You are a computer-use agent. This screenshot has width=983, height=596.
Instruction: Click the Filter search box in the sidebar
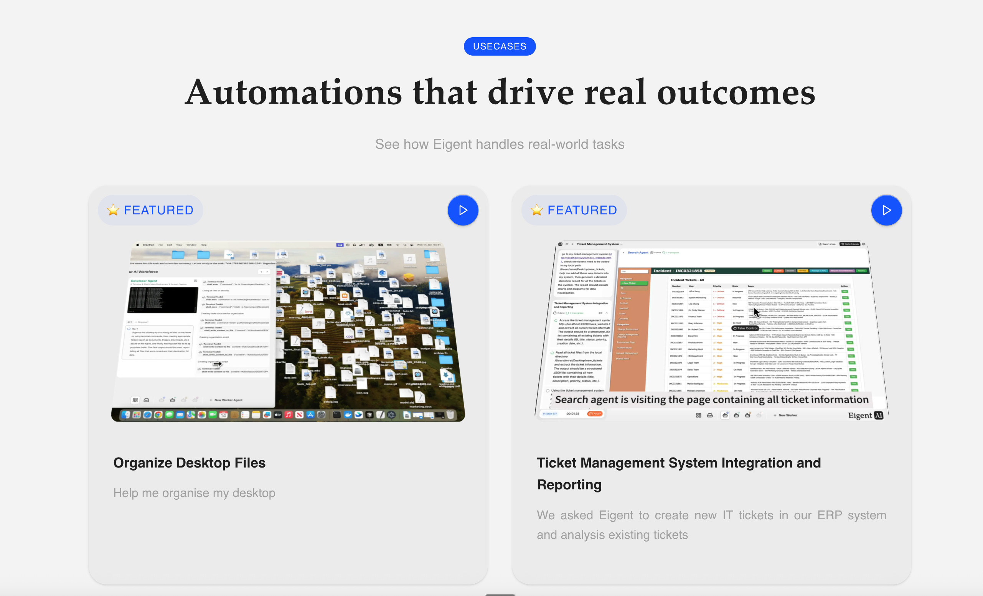[x=635, y=272]
